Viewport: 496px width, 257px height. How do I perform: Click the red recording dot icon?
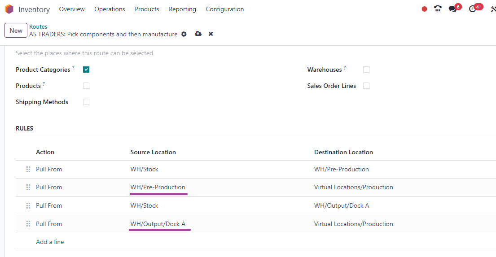pyautogui.click(x=424, y=9)
